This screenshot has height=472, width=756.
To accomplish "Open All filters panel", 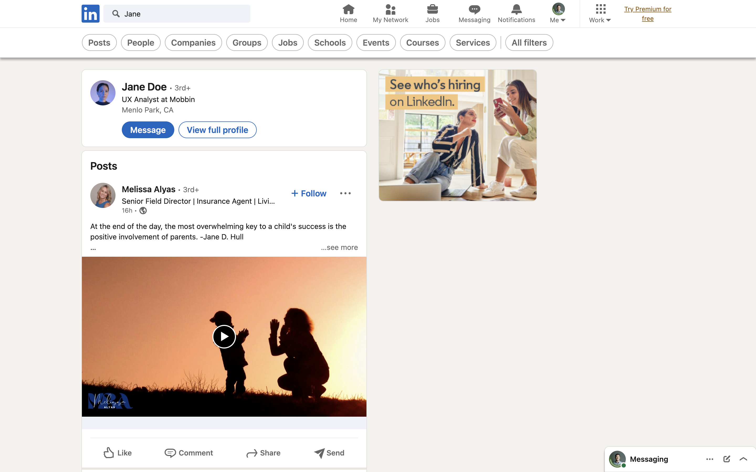I will tap(529, 42).
